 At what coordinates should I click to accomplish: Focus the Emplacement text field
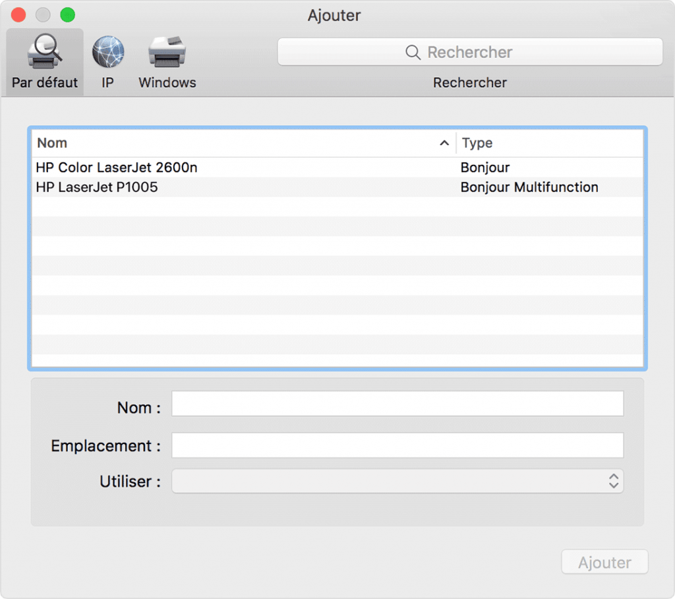397,445
